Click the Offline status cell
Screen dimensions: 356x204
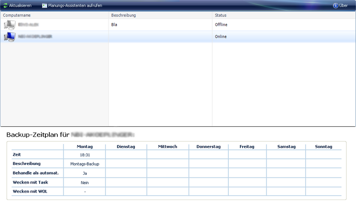[x=221, y=25]
